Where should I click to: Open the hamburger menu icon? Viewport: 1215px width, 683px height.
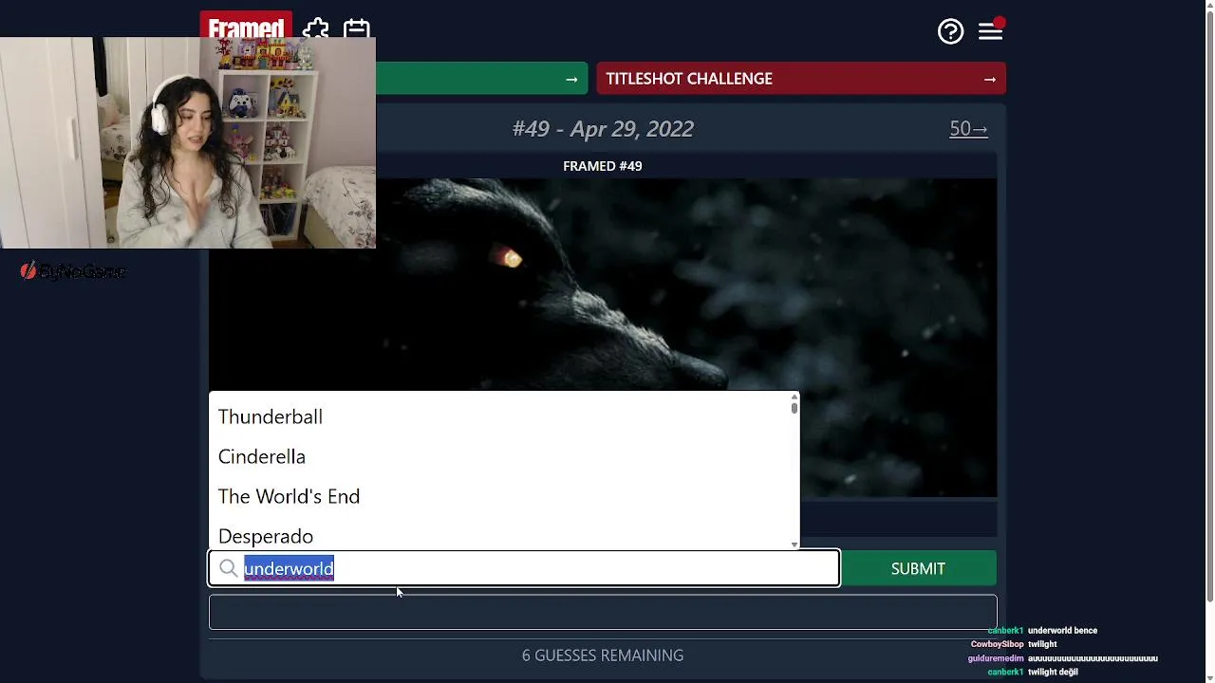tap(990, 31)
